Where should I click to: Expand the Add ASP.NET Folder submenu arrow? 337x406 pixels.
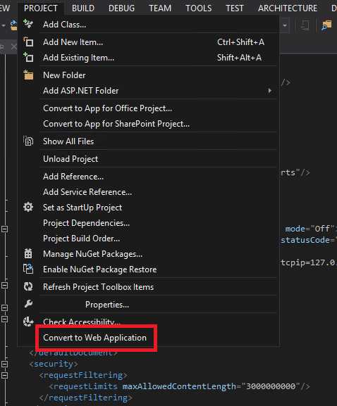pyautogui.click(x=270, y=91)
